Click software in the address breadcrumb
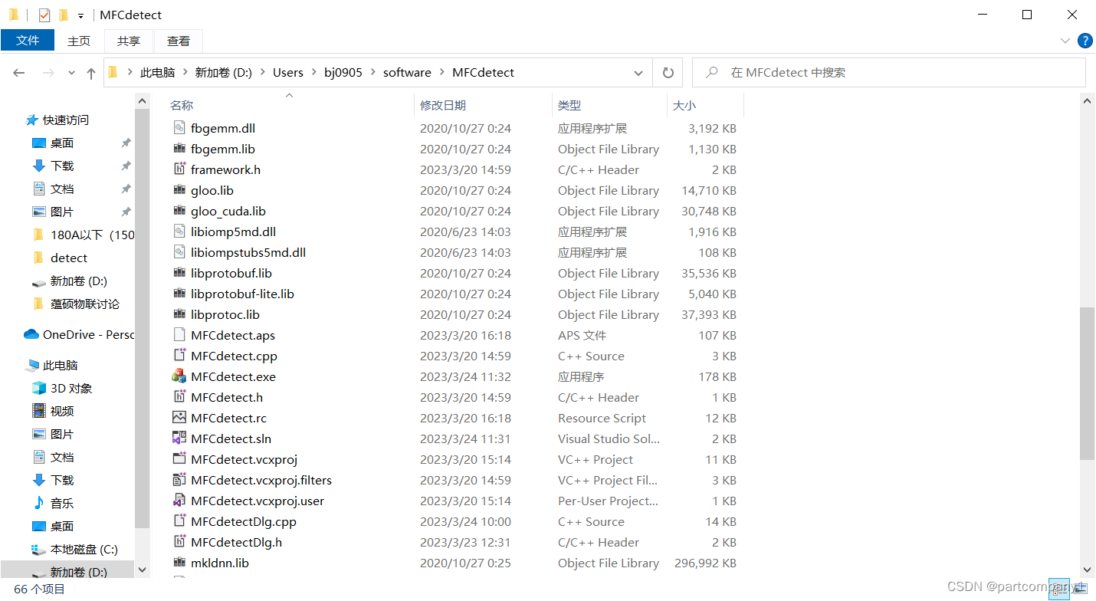Viewport: 1096px width, 601px height. pyautogui.click(x=407, y=73)
